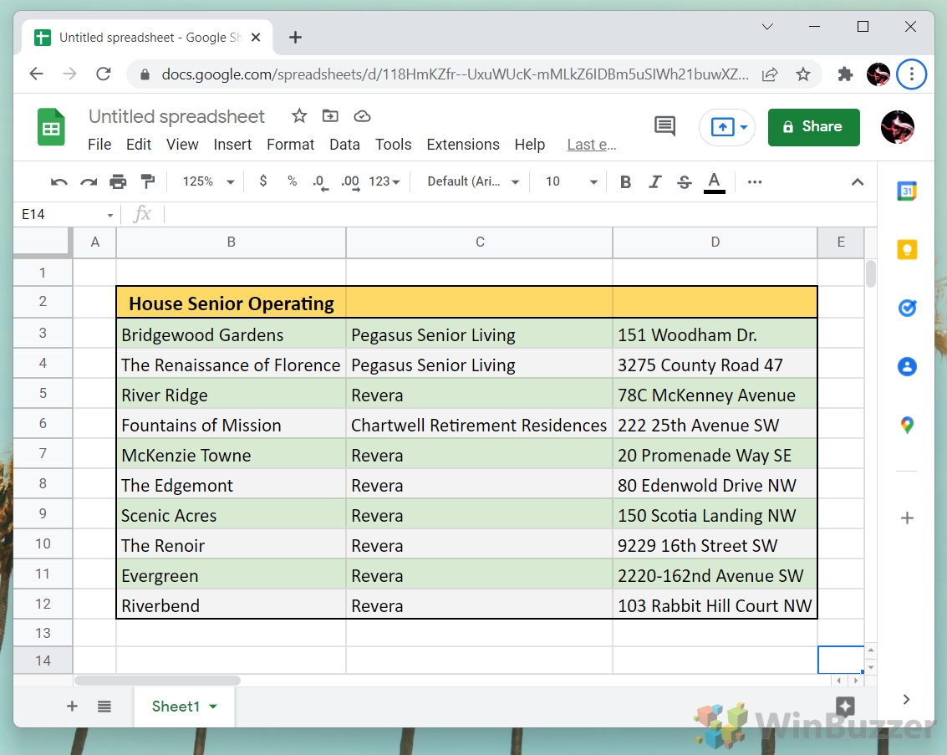Open the all sheets list icon
This screenshot has width=947, height=755.
104,706
